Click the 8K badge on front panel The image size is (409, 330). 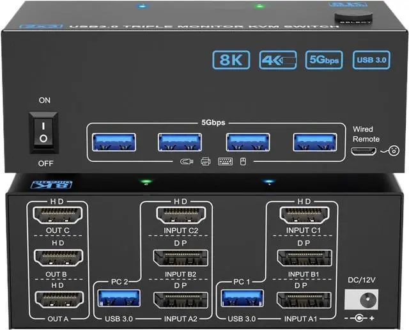(231, 60)
